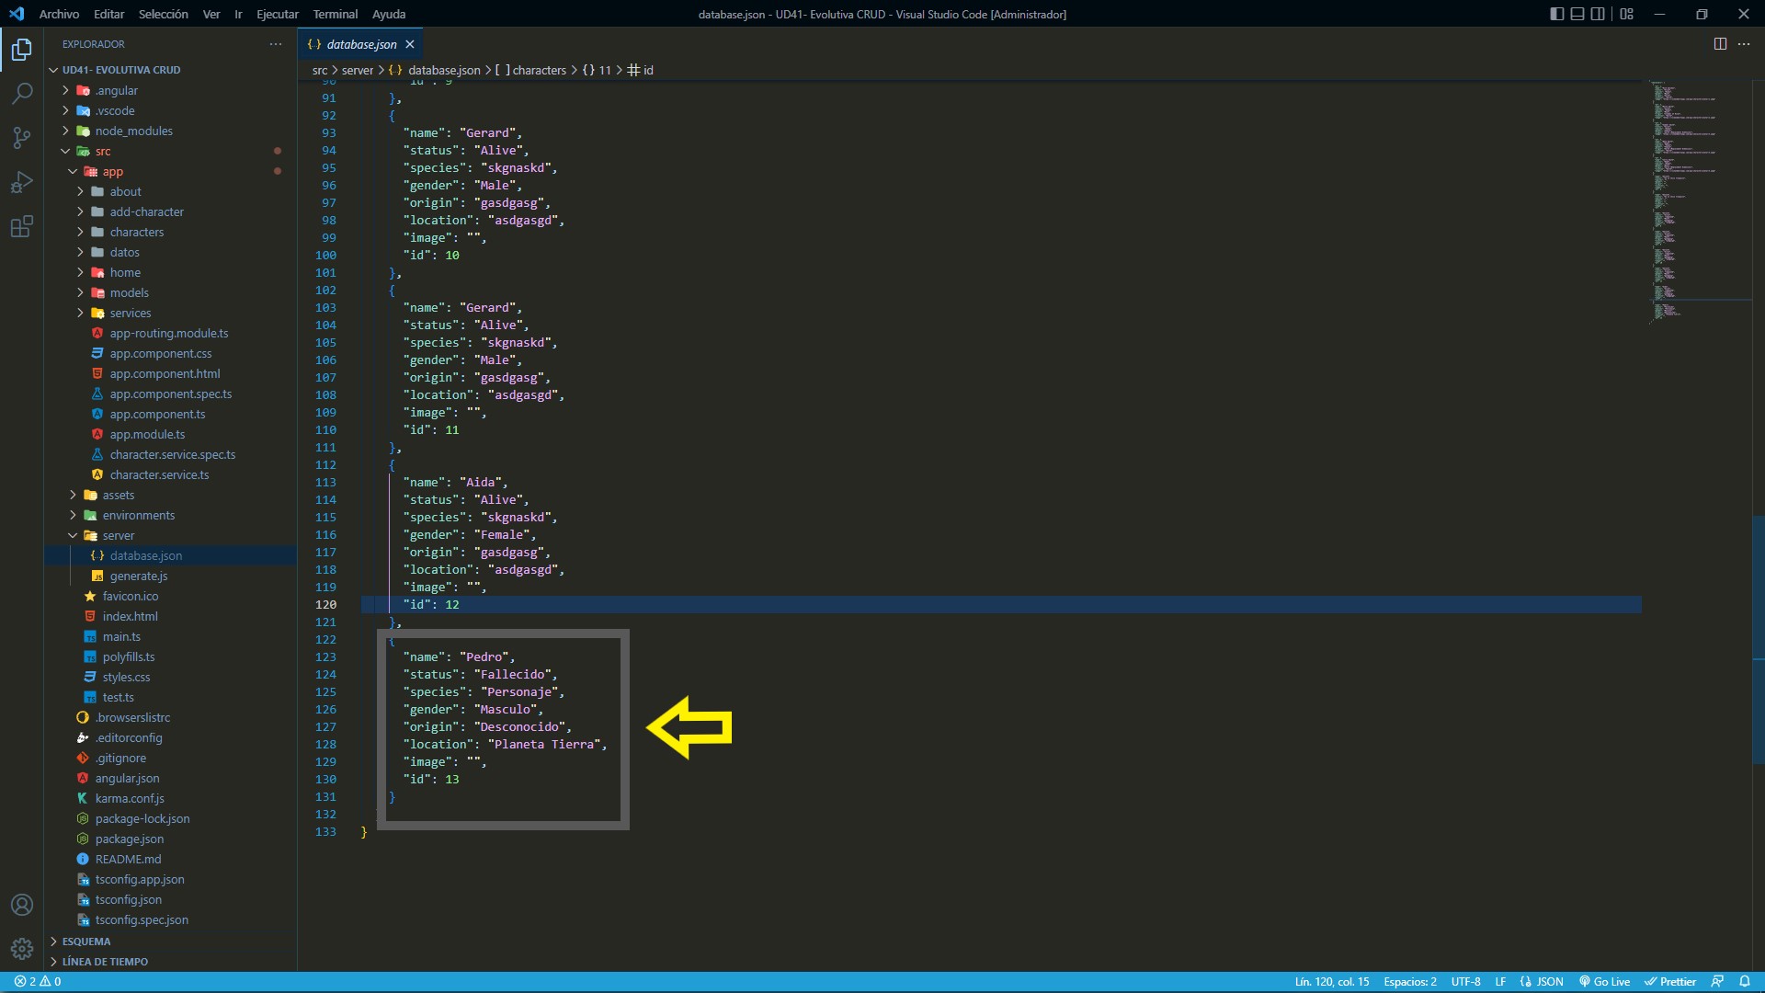Screen dimensions: 1765x993
Task: Toggle the bottom panel layout button
Action: tap(1577, 14)
